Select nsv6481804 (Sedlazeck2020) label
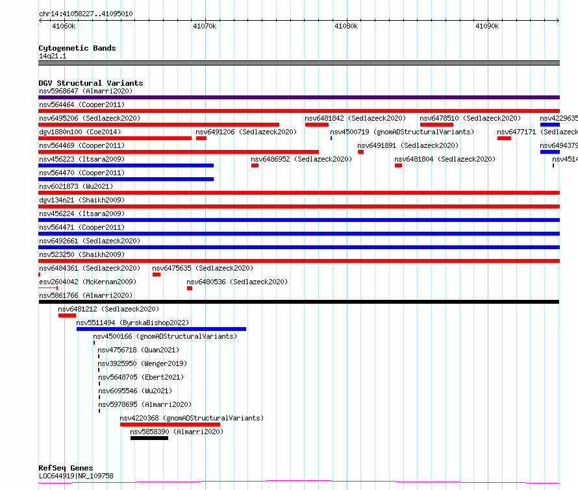This screenshot has width=578, height=490. pos(445,159)
